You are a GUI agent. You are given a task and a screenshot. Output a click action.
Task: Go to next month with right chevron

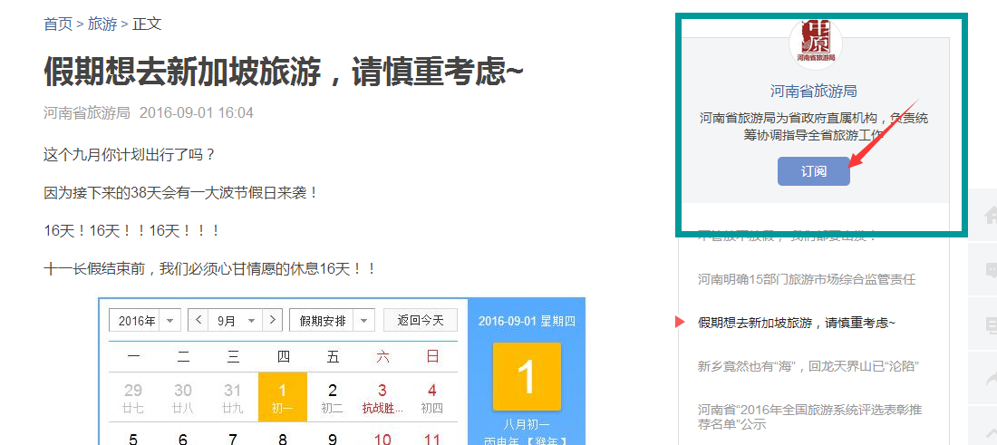click(x=272, y=320)
